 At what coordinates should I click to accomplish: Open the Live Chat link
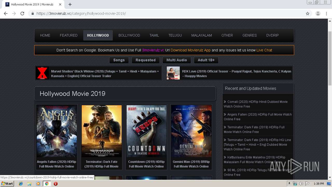tap(264, 50)
